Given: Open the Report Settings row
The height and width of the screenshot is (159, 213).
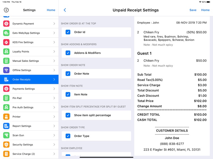Looking at the screenshot, I should point(29,126).
